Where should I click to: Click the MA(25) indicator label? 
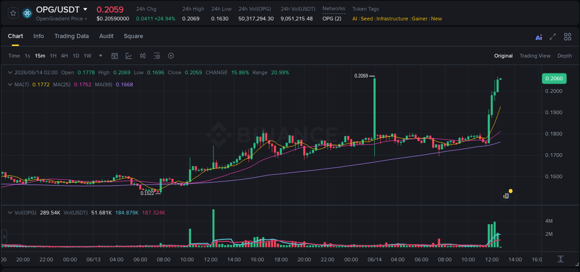pos(62,84)
